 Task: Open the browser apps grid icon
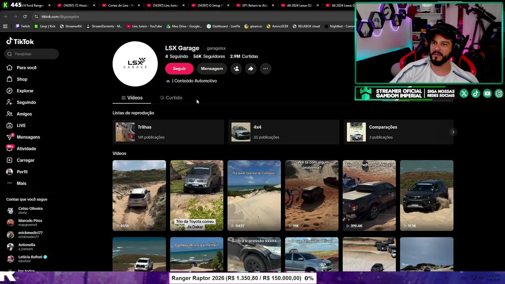pyautogui.click(x=5, y=26)
